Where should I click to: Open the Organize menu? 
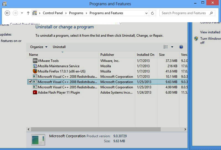[x=39, y=47]
